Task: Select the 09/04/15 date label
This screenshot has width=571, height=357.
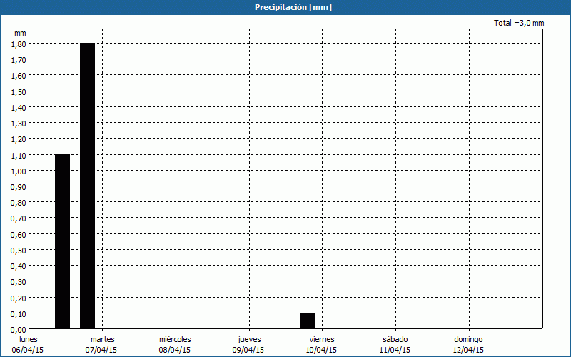Action: click(x=248, y=350)
